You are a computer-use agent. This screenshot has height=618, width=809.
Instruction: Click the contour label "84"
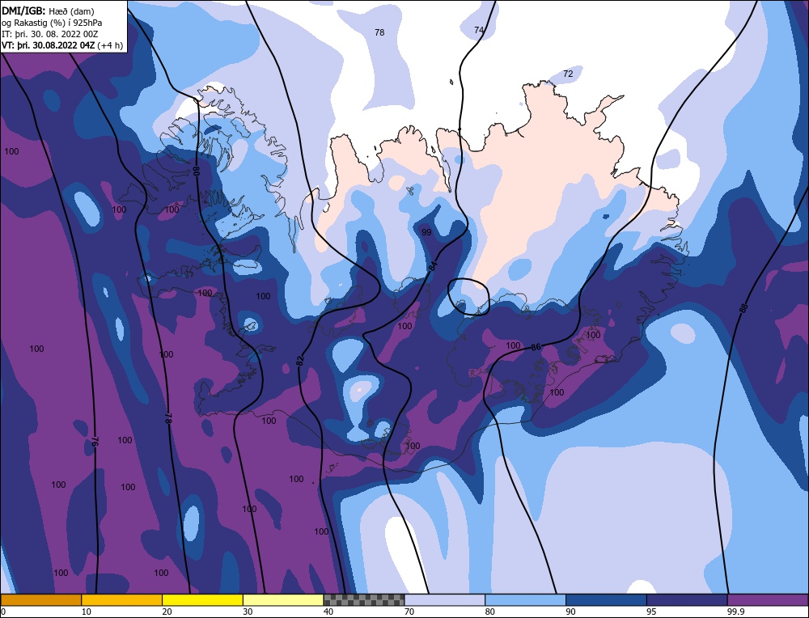434,266
